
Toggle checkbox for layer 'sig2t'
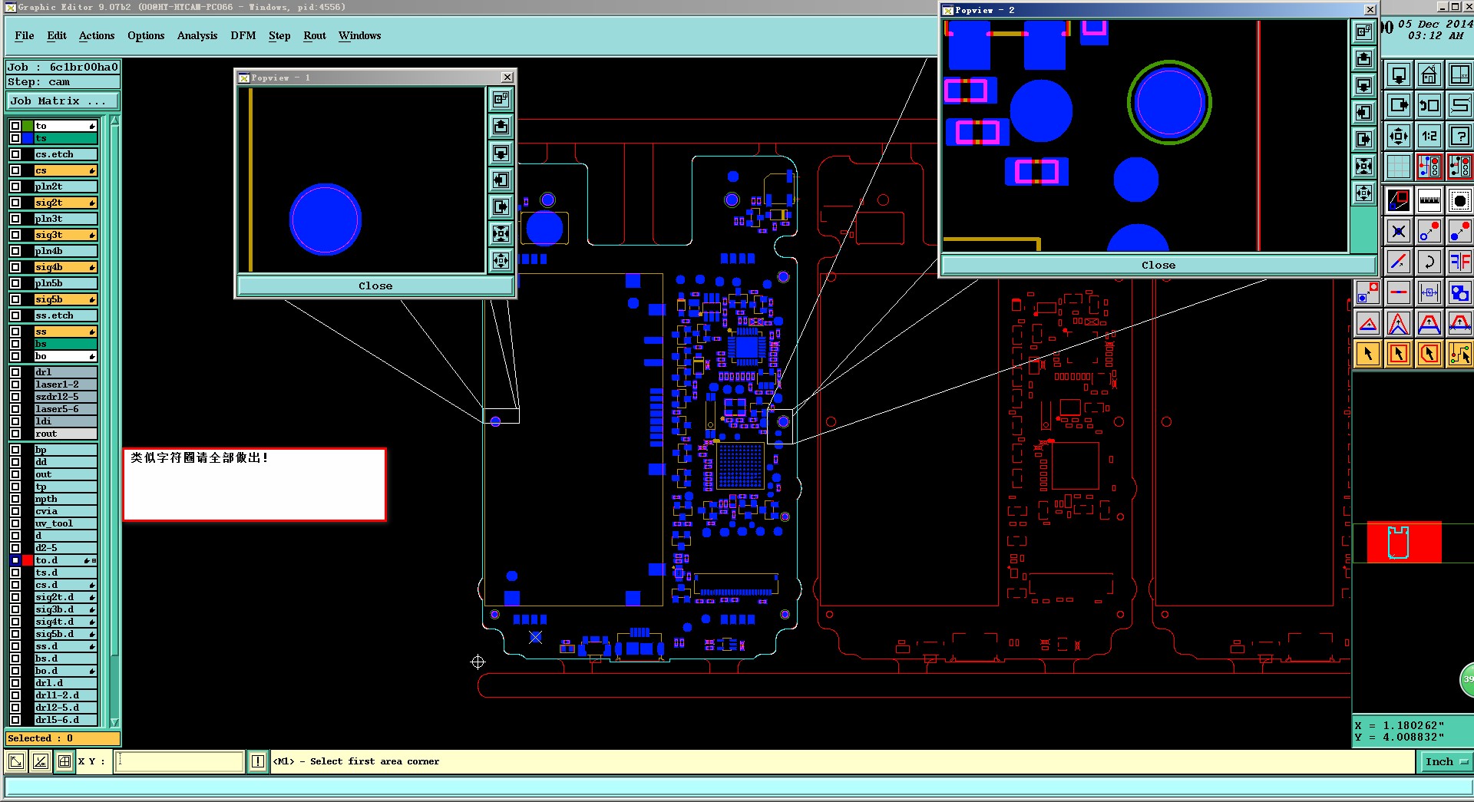(15, 203)
